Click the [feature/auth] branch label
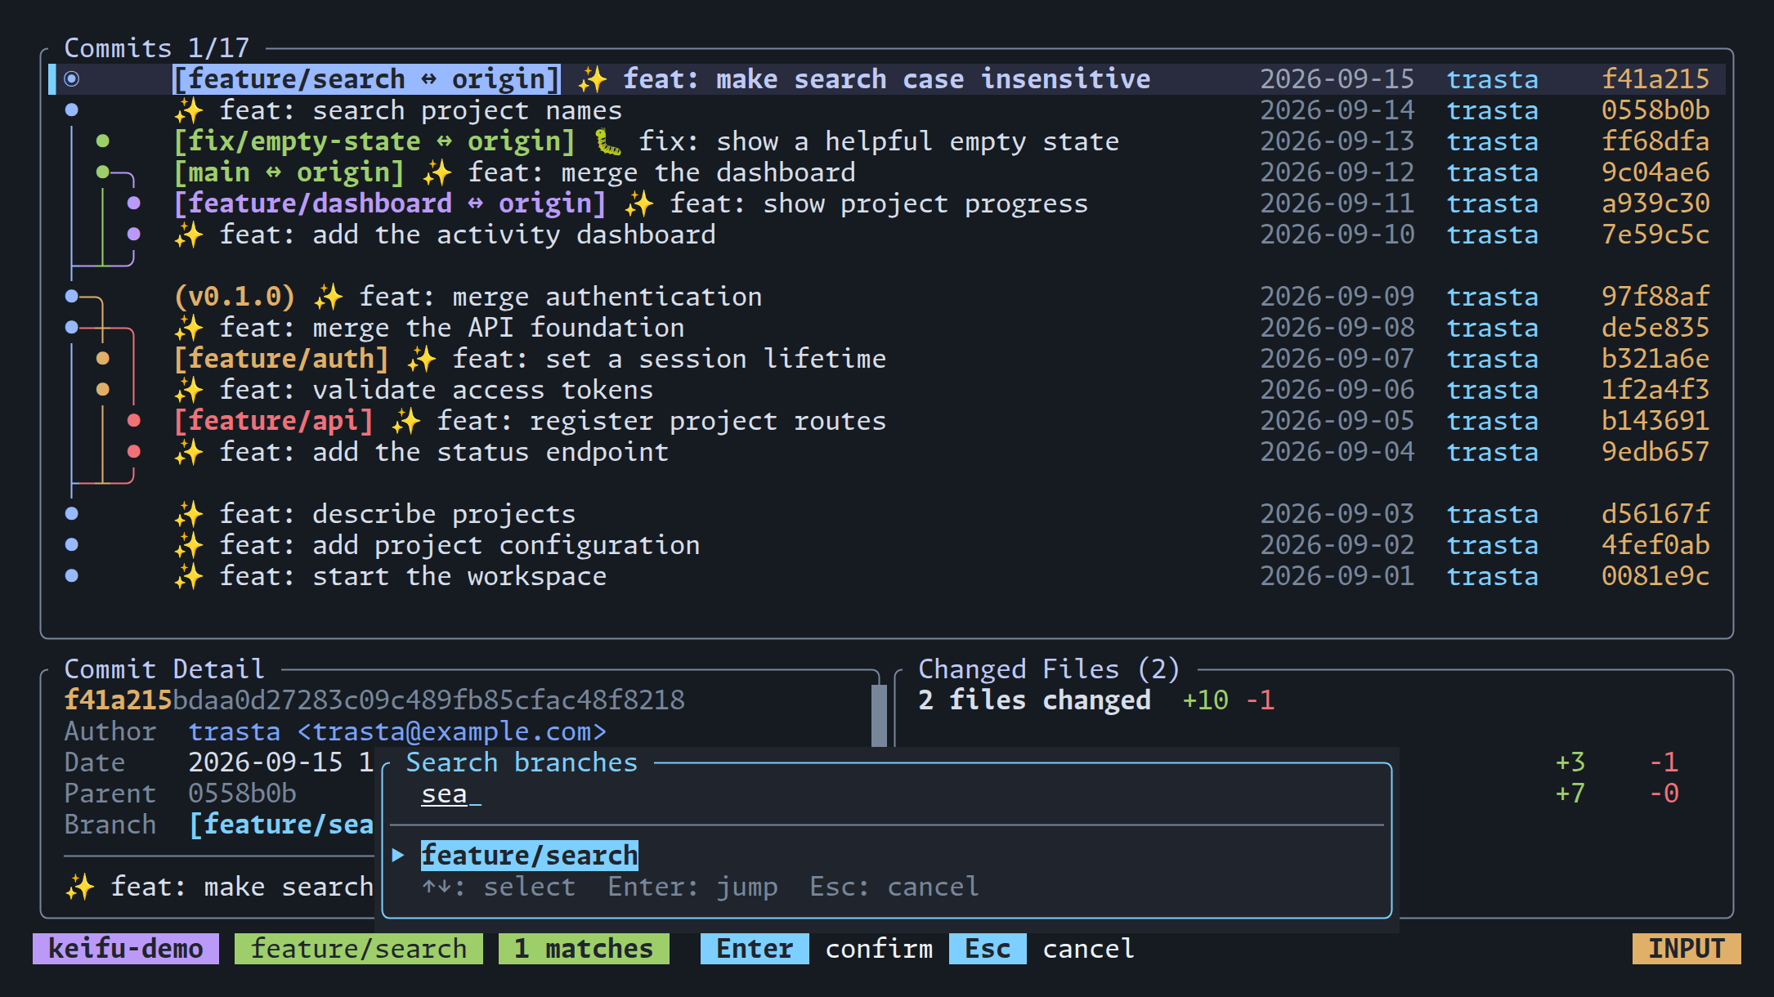 pyautogui.click(x=281, y=359)
